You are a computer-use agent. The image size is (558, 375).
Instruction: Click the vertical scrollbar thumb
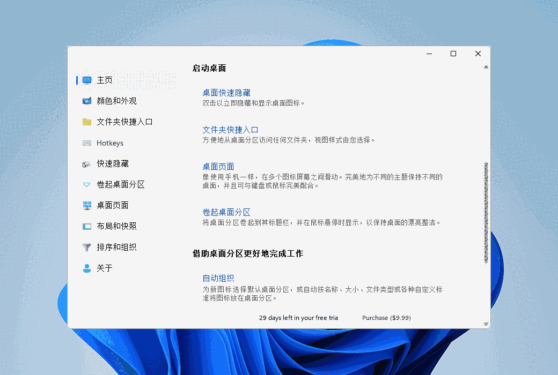point(486,213)
